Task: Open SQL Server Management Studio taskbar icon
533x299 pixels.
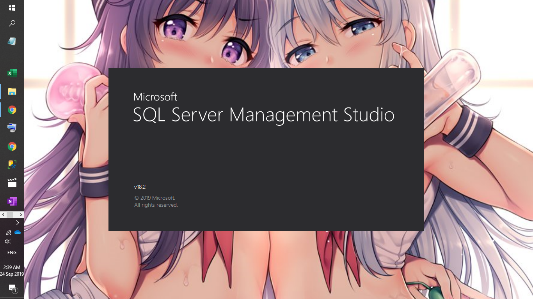Action: [x=12, y=165]
